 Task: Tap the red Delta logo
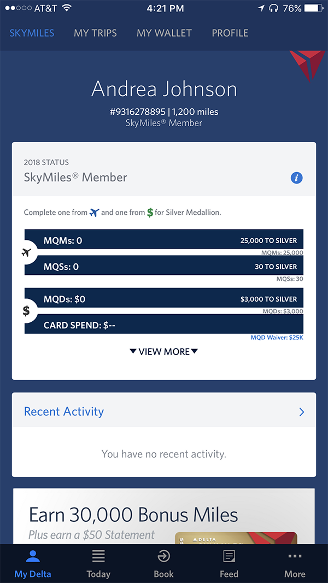(307, 63)
